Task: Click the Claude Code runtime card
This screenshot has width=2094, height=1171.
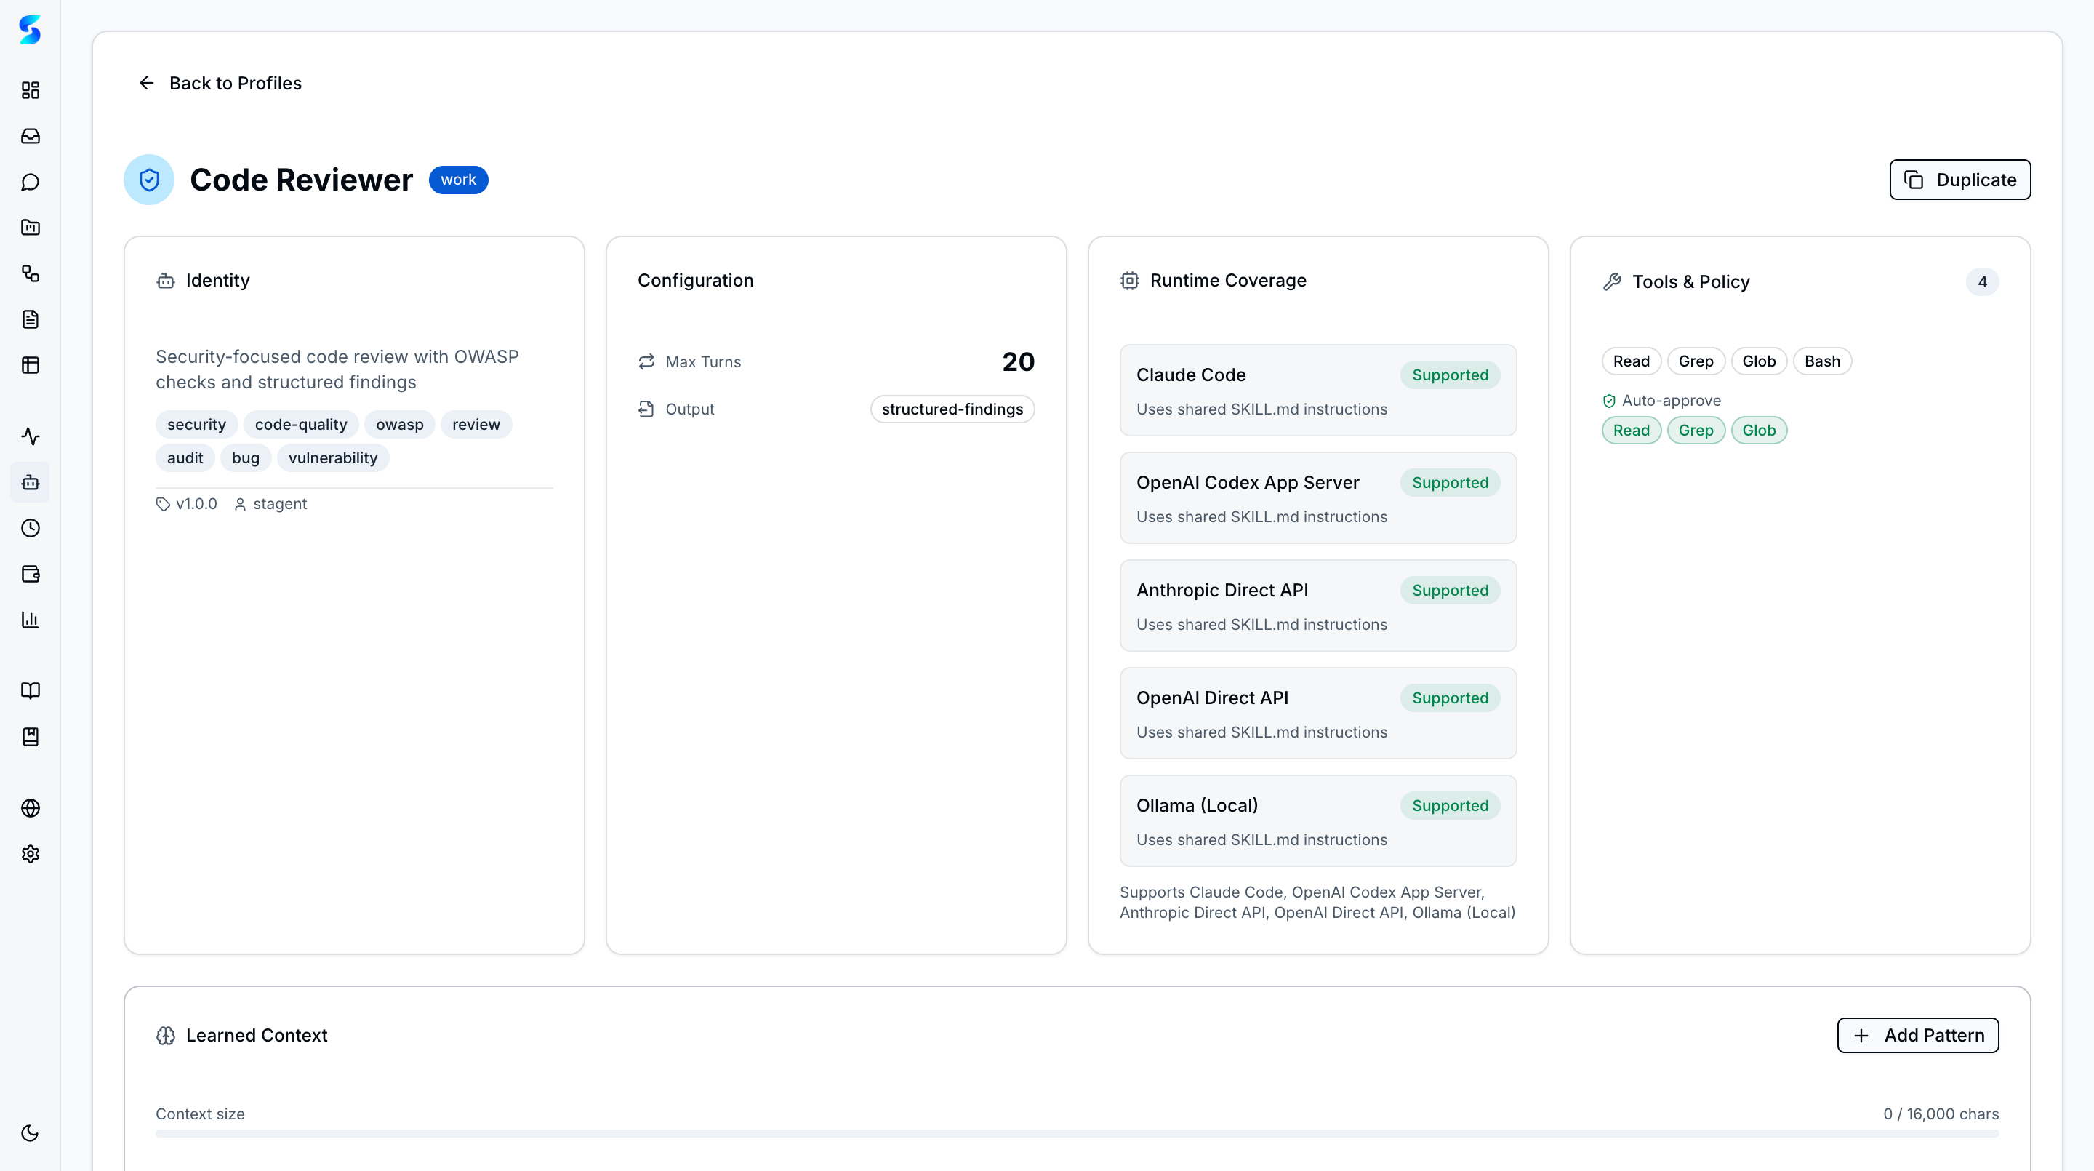Action: click(1317, 391)
